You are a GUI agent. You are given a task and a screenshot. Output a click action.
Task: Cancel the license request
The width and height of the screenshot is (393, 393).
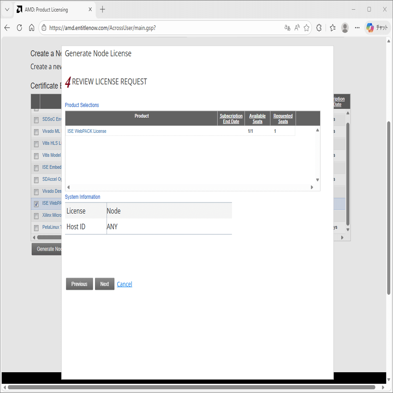tap(125, 284)
